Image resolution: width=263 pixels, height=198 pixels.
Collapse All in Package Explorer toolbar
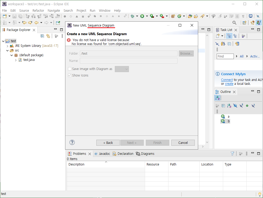pos(42,36)
